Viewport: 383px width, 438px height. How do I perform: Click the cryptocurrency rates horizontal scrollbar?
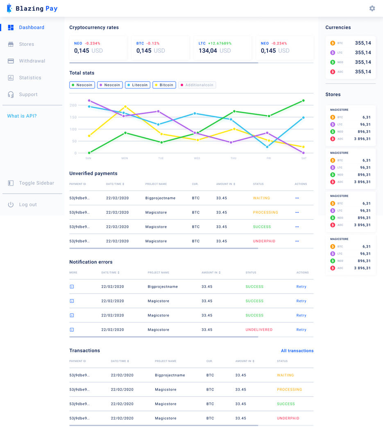pyautogui.click(x=164, y=63)
